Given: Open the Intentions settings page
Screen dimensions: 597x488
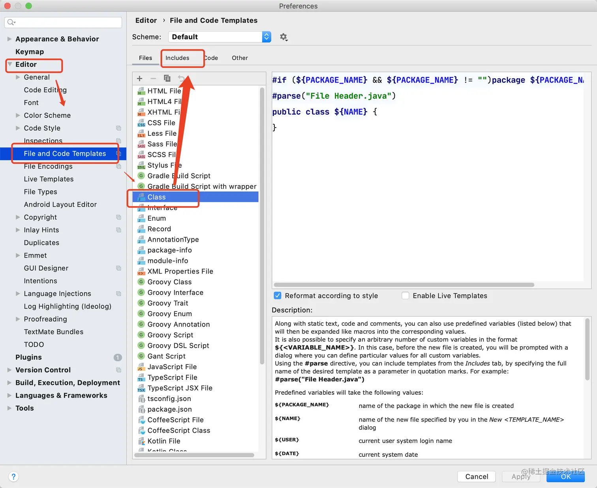Looking at the screenshot, I should (x=40, y=281).
